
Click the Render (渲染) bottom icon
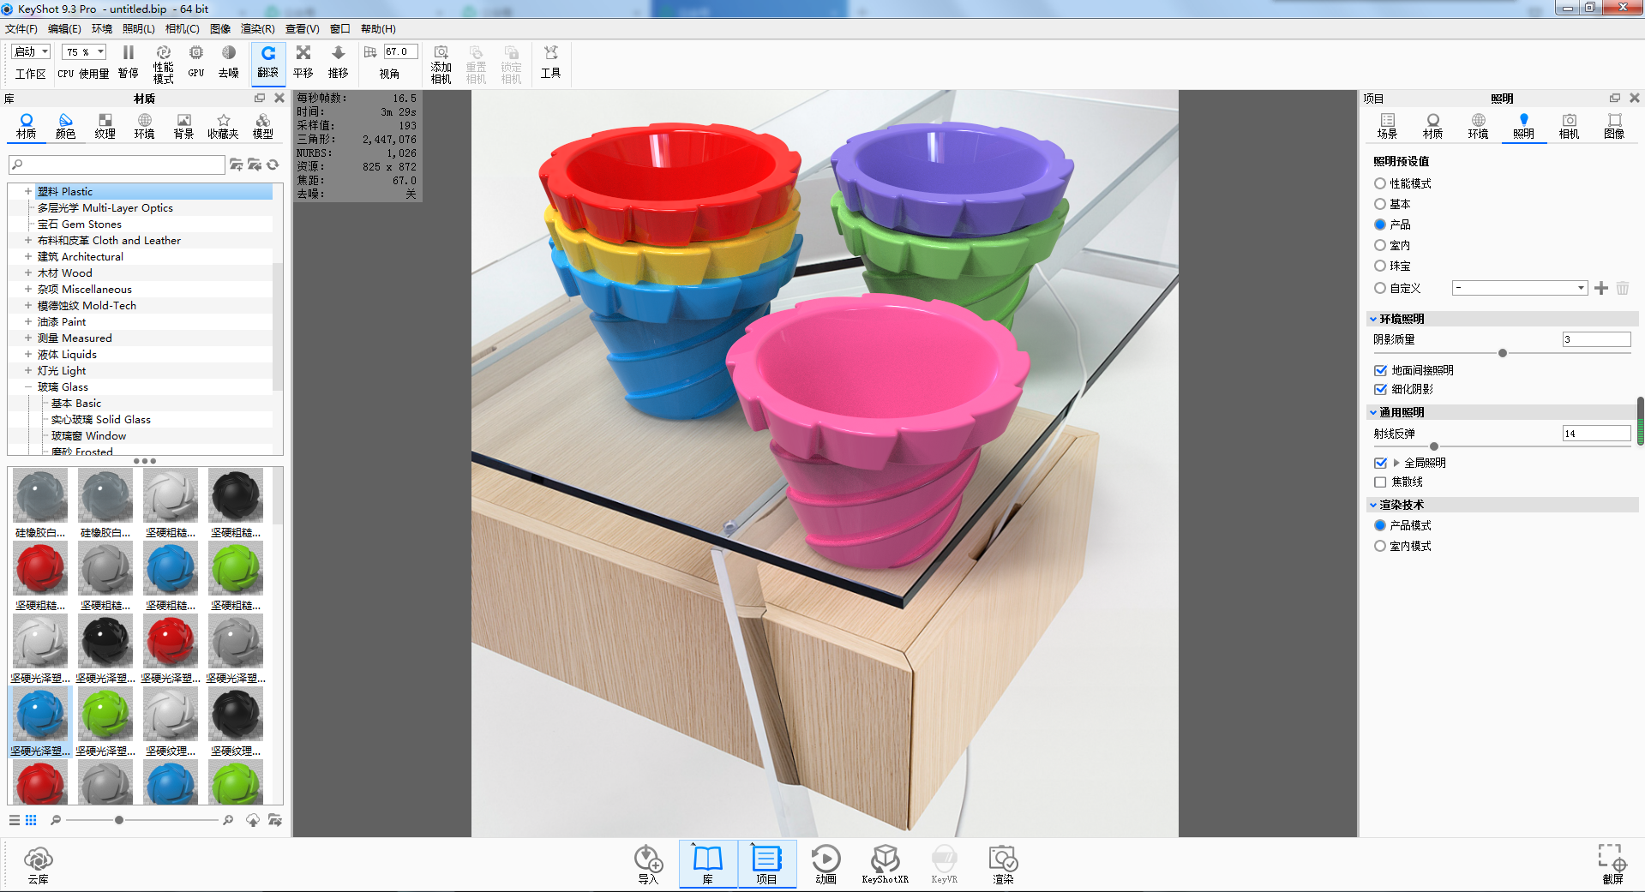point(1003,865)
